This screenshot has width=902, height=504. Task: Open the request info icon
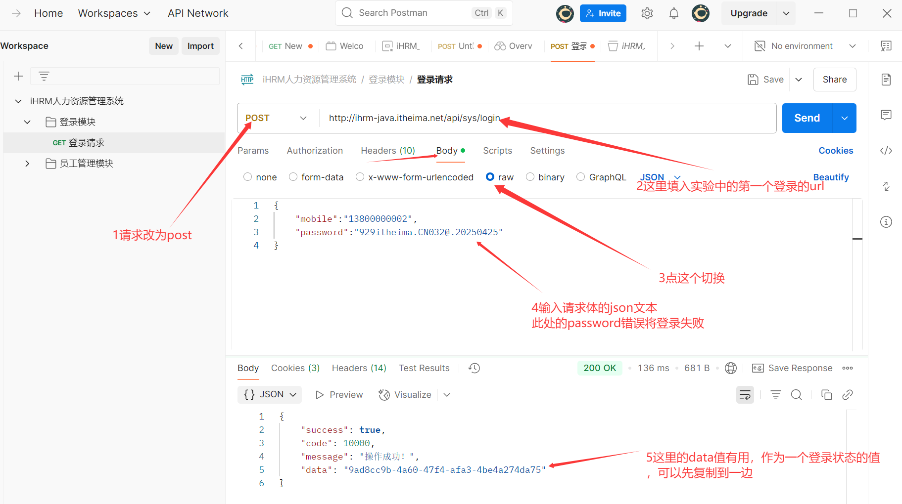pos(886,222)
